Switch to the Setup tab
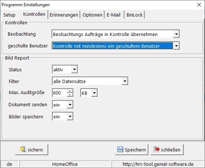This screenshot has width=205, height=168. point(9,15)
